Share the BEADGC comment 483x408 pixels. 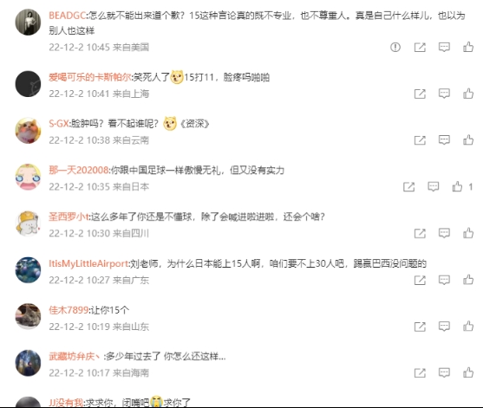tap(420, 47)
